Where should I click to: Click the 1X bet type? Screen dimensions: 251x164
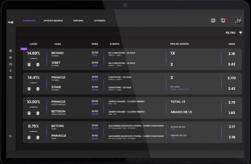click(173, 53)
